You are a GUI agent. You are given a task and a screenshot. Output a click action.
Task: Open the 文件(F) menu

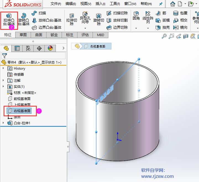pos(56,4)
